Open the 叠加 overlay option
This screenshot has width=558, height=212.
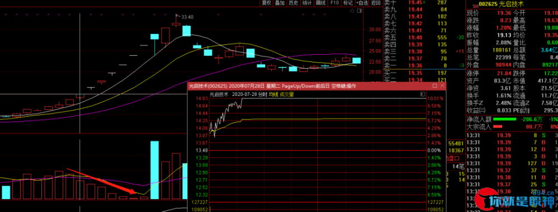(x=280, y=3)
